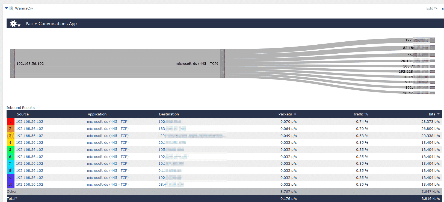Click the orange color swatch numbered 2
This screenshot has height=202, width=444.
click(10, 128)
